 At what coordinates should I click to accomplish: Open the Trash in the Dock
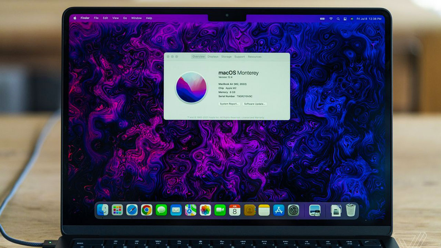click(x=351, y=210)
